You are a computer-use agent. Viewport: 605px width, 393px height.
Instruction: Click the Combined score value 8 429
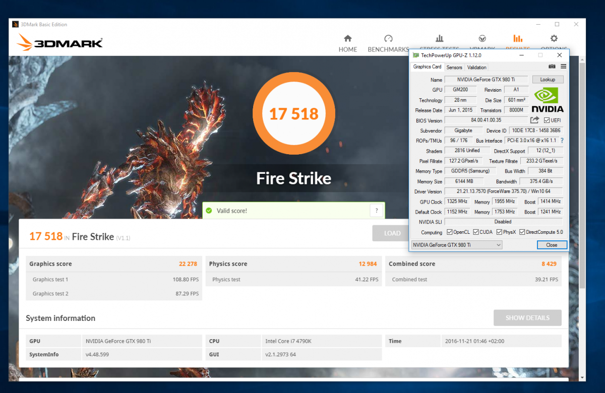point(549,264)
